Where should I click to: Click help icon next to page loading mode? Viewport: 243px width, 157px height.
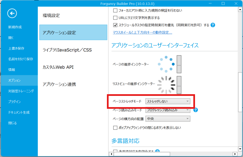pyautogui.click(x=196, y=110)
